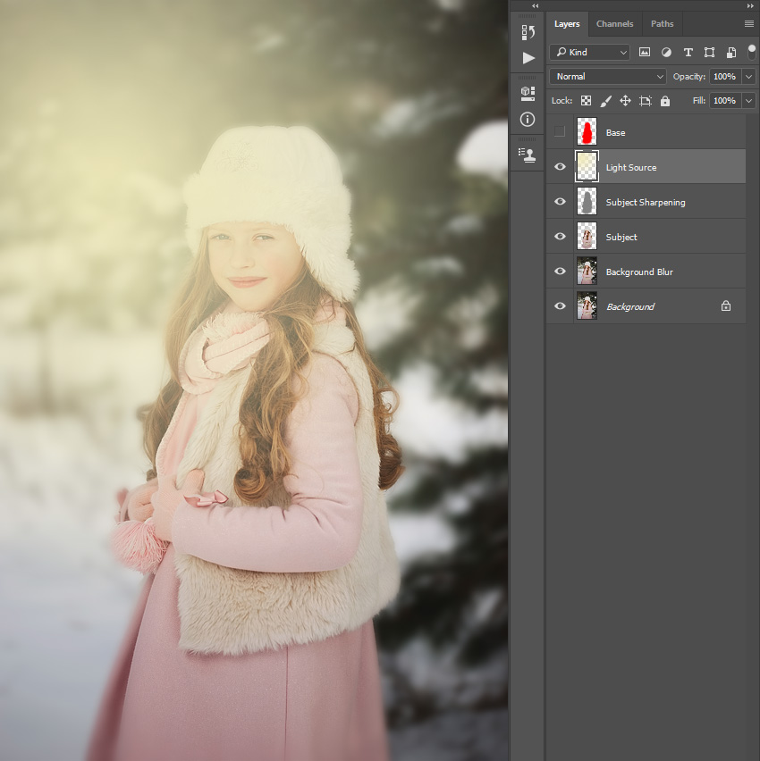
Task: Open the Kind filter type dropdown
Action: coord(590,52)
